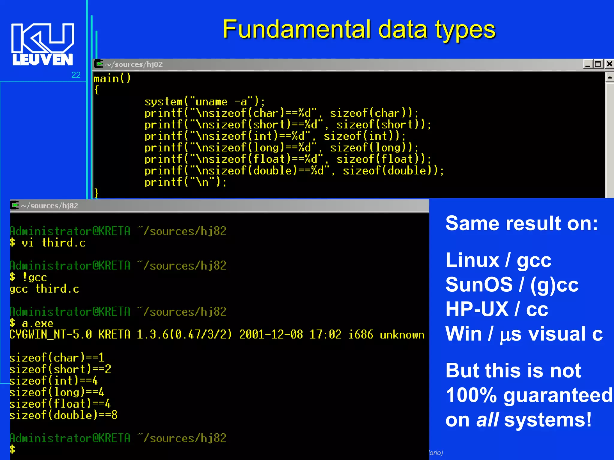Screen dimensions: 614x460
Task: Click the CYGWIN_NT-5.0 uname output line
Action: (x=217, y=335)
